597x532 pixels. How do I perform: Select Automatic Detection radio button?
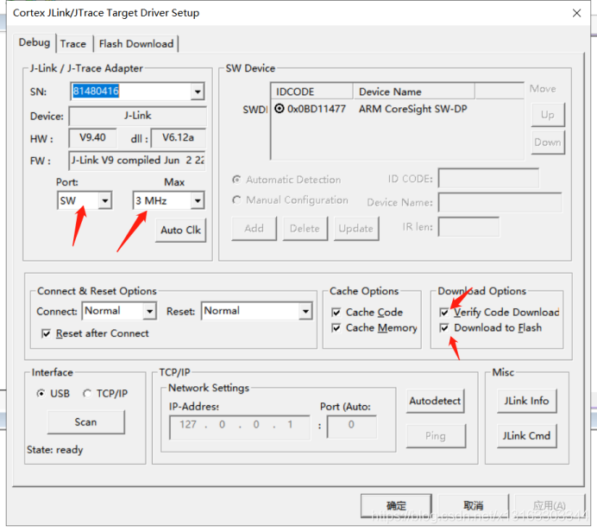[x=237, y=179]
